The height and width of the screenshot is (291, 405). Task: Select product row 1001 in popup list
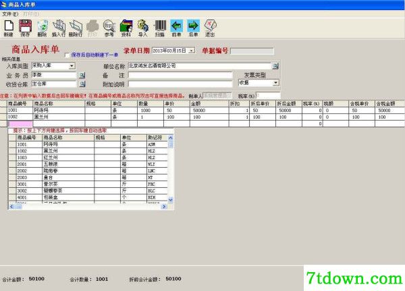(x=88, y=144)
